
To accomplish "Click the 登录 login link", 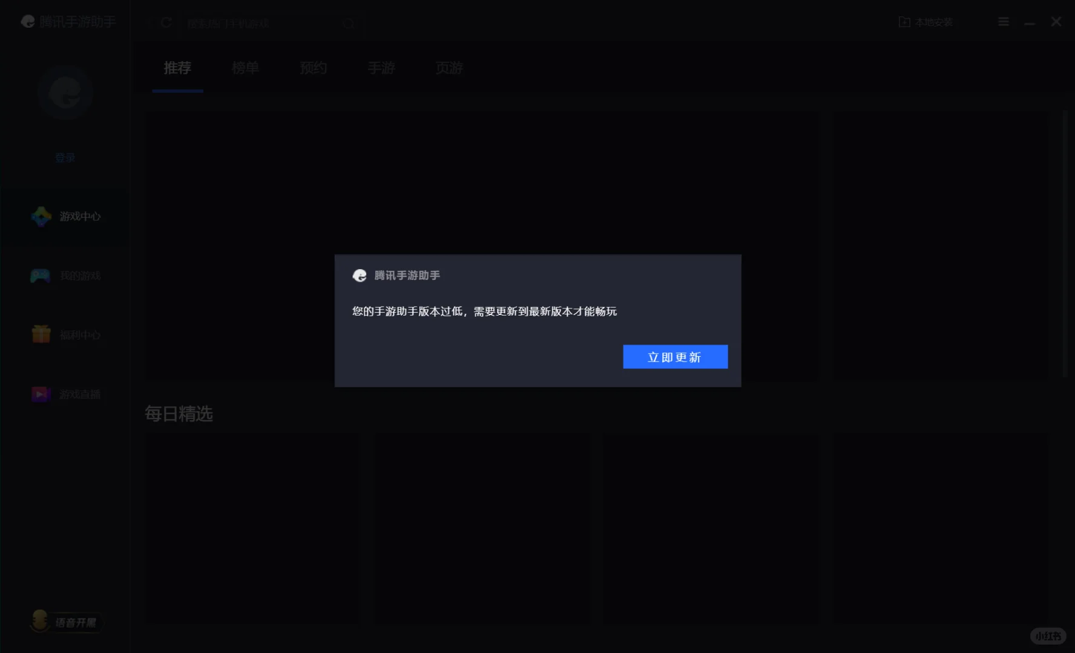I will (65, 157).
